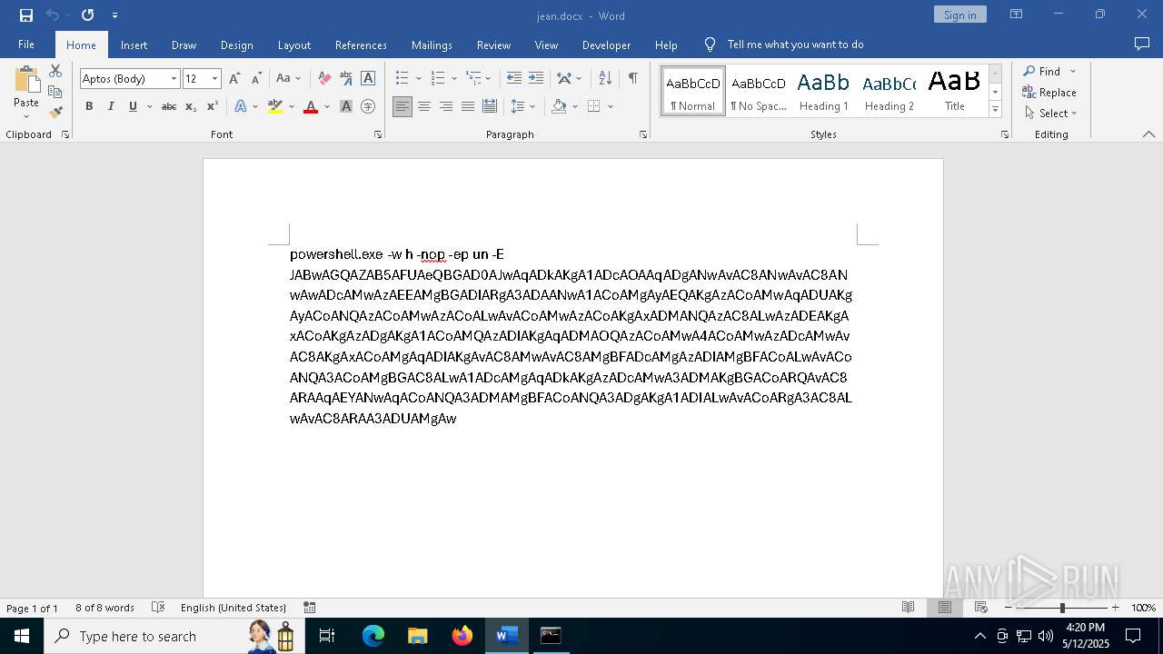Viewport: 1163px width, 654px height.
Task: Clear all formatting icon
Action: tap(324, 79)
